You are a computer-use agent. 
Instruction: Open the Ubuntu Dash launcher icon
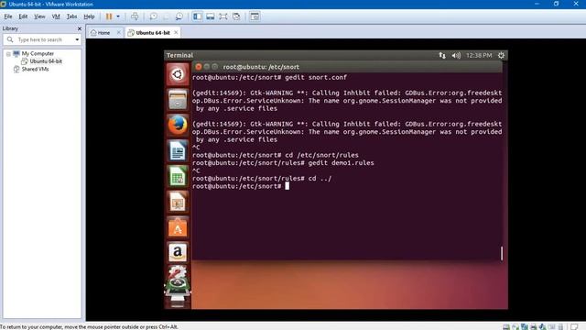(178, 74)
